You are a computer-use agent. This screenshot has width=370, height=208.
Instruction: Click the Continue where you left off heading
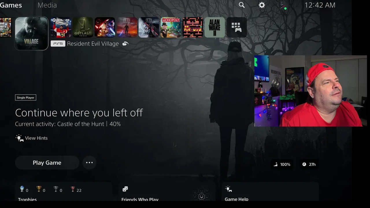79,113
